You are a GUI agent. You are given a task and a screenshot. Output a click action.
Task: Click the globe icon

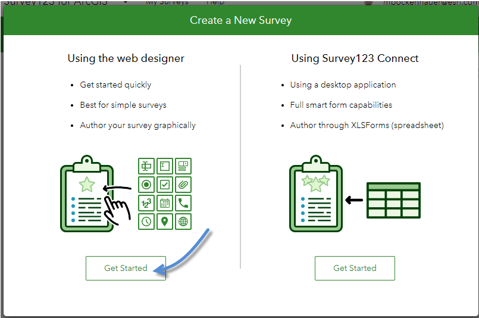pos(183,222)
